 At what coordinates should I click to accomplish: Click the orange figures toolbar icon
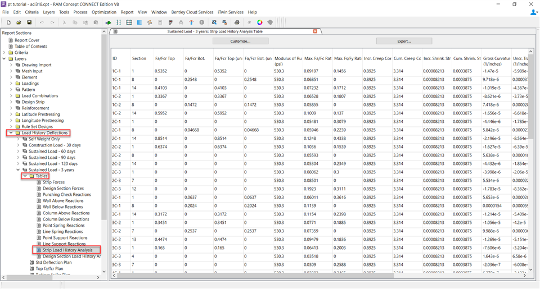click(x=150, y=22)
